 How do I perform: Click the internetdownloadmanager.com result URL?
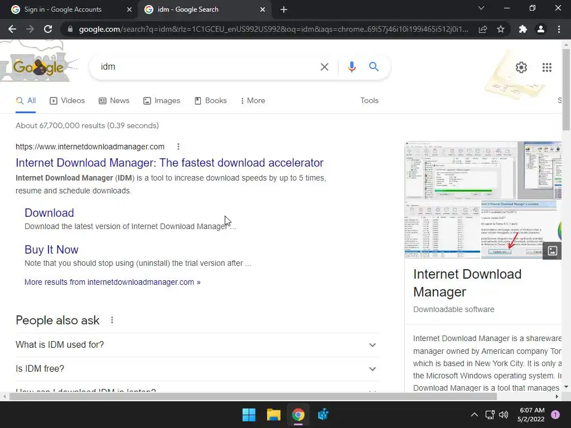point(90,147)
